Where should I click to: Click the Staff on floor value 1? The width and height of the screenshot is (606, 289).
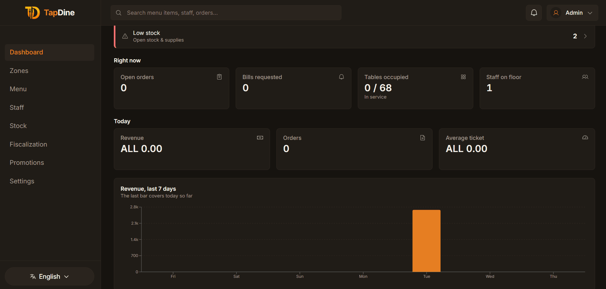pos(489,88)
